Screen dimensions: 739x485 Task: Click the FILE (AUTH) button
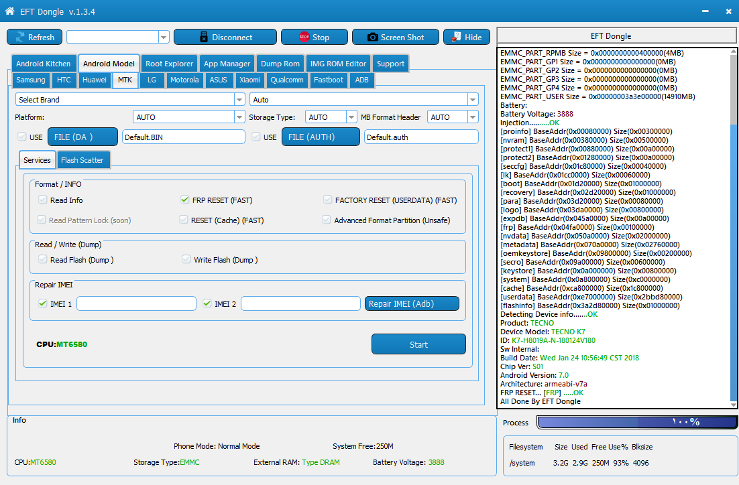[321, 137]
